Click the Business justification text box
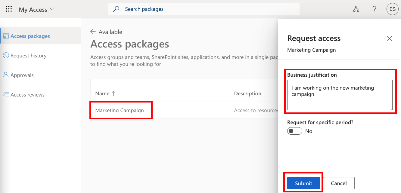The image size is (401, 193). 340,95
